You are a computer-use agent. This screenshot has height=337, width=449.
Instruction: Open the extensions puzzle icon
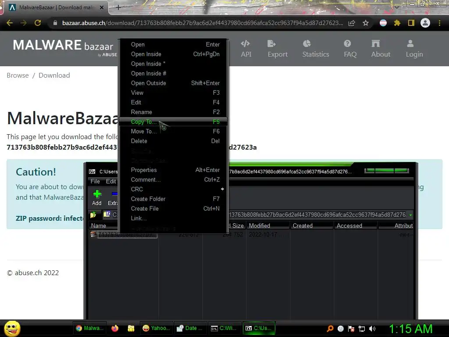pyautogui.click(x=397, y=23)
